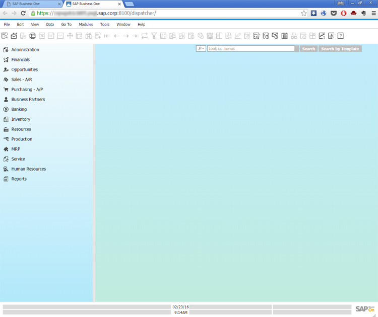Click the Target Document toolbar icon
Viewport: 378px width, 317px height.
pyautogui.click(x=182, y=36)
